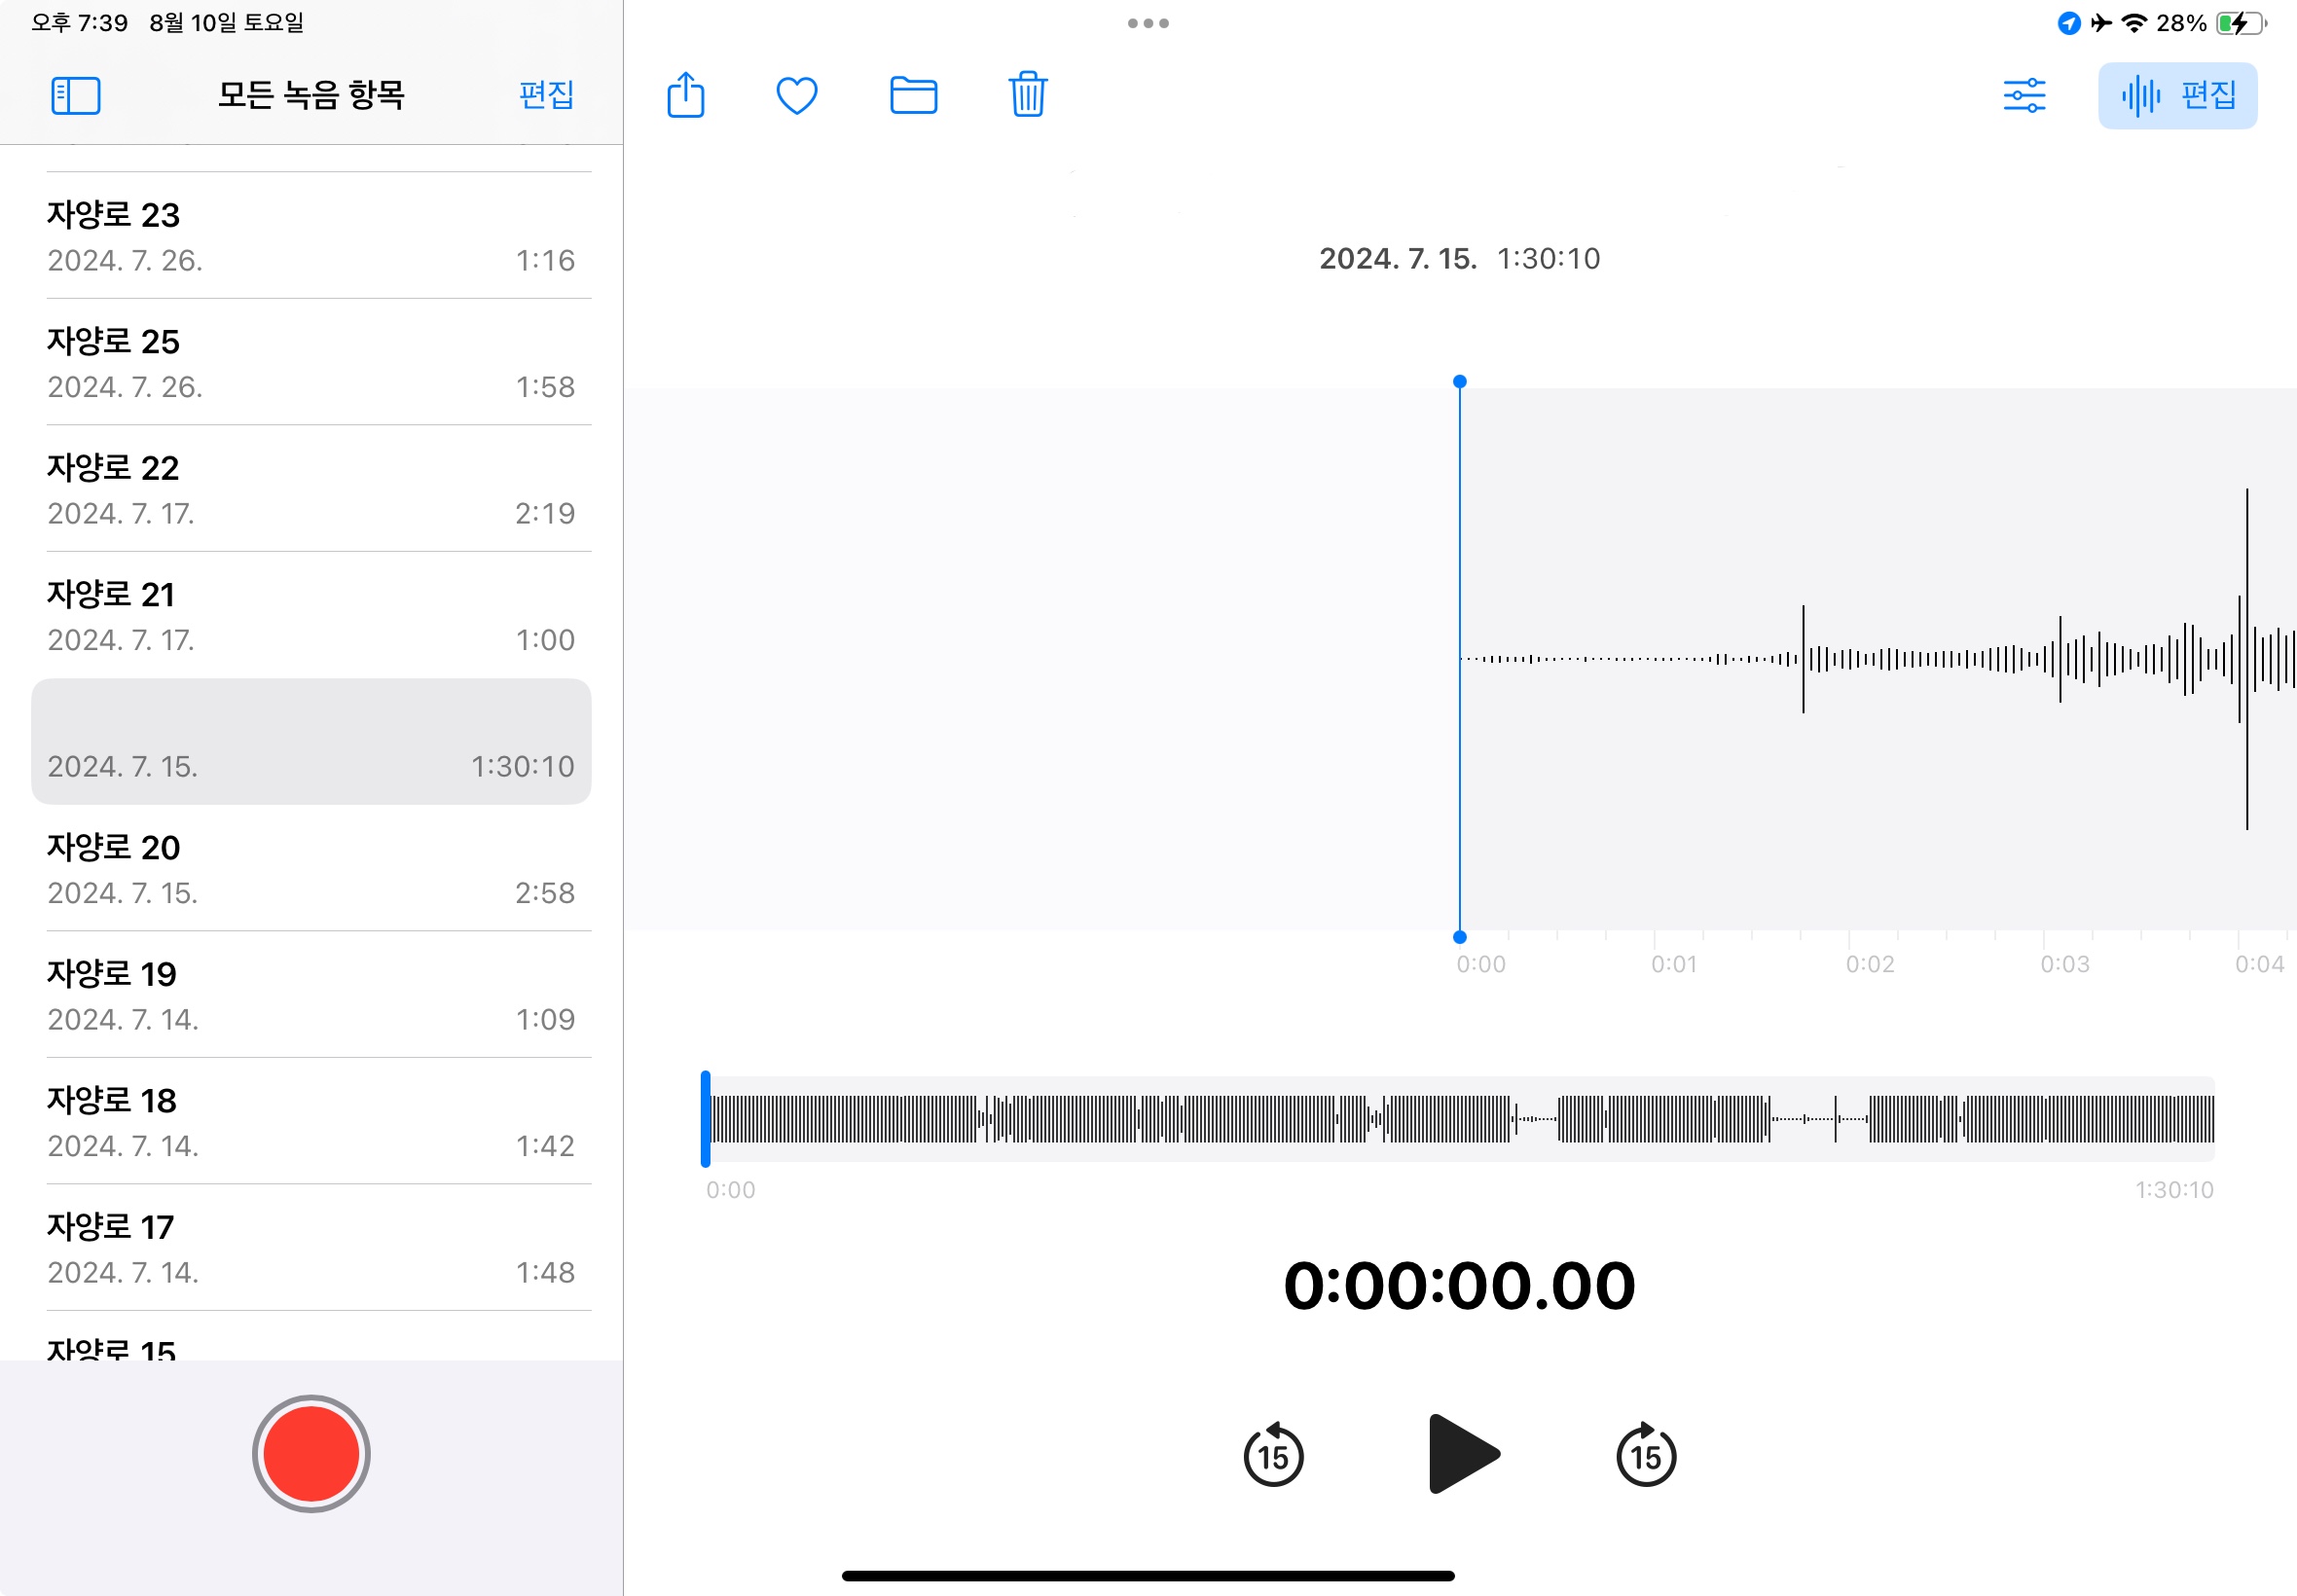
Task: Delete recording with the trash icon
Action: (x=1027, y=96)
